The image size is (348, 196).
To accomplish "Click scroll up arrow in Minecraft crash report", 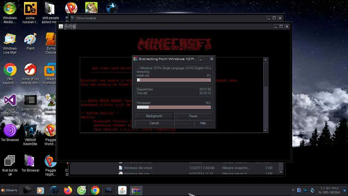I will tap(266, 60).
